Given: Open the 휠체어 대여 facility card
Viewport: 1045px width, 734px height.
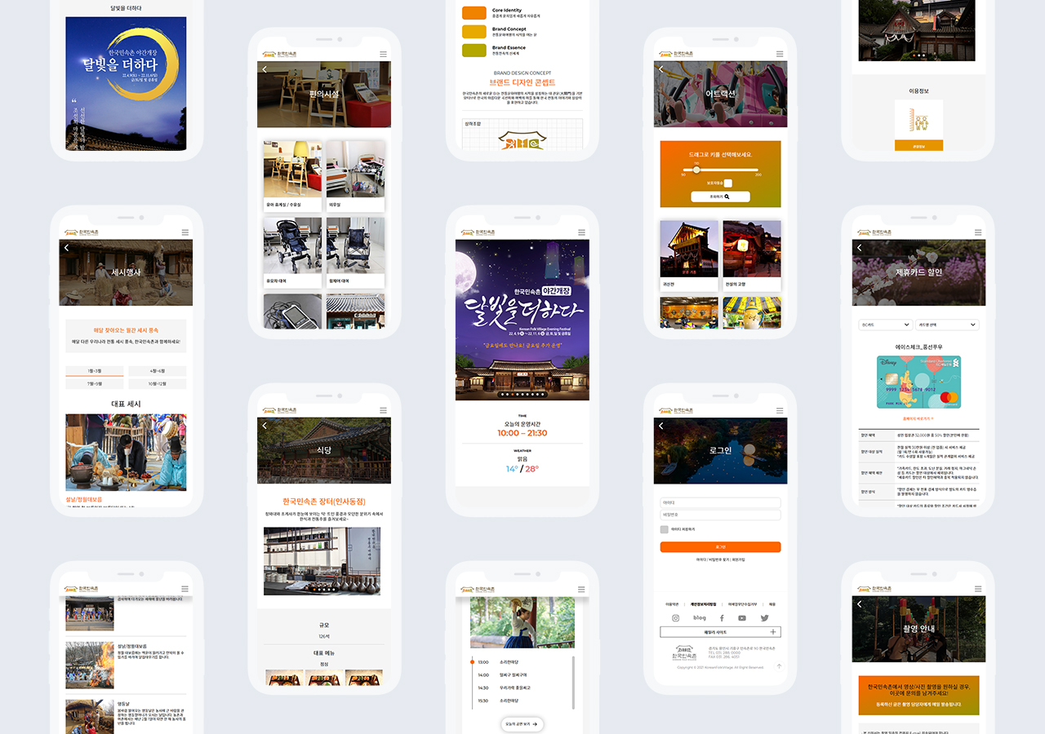Looking at the screenshot, I should tap(356, 251).
